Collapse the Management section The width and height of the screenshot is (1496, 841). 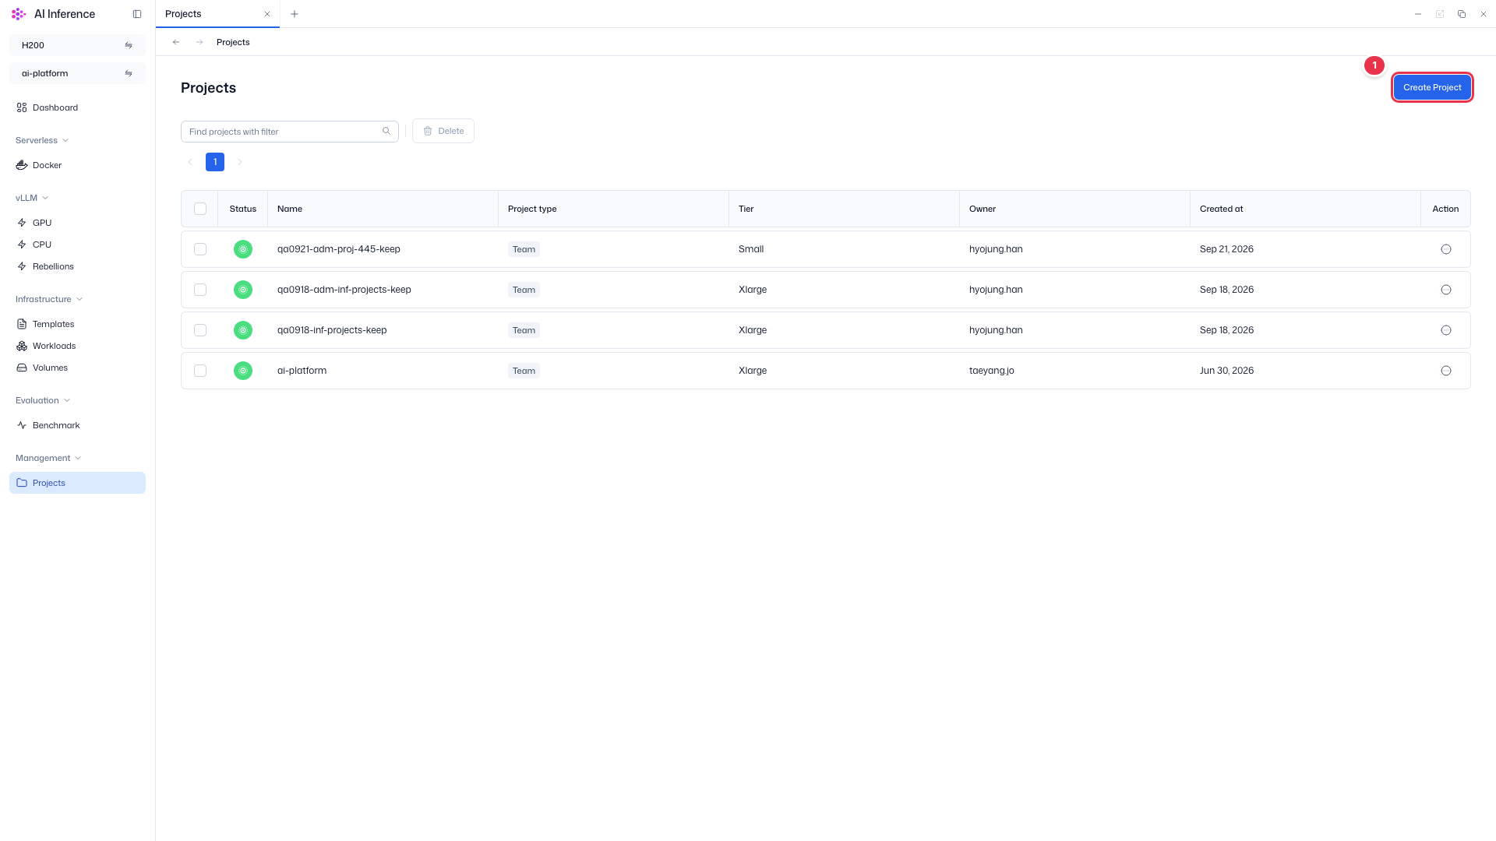pos(48,458)
